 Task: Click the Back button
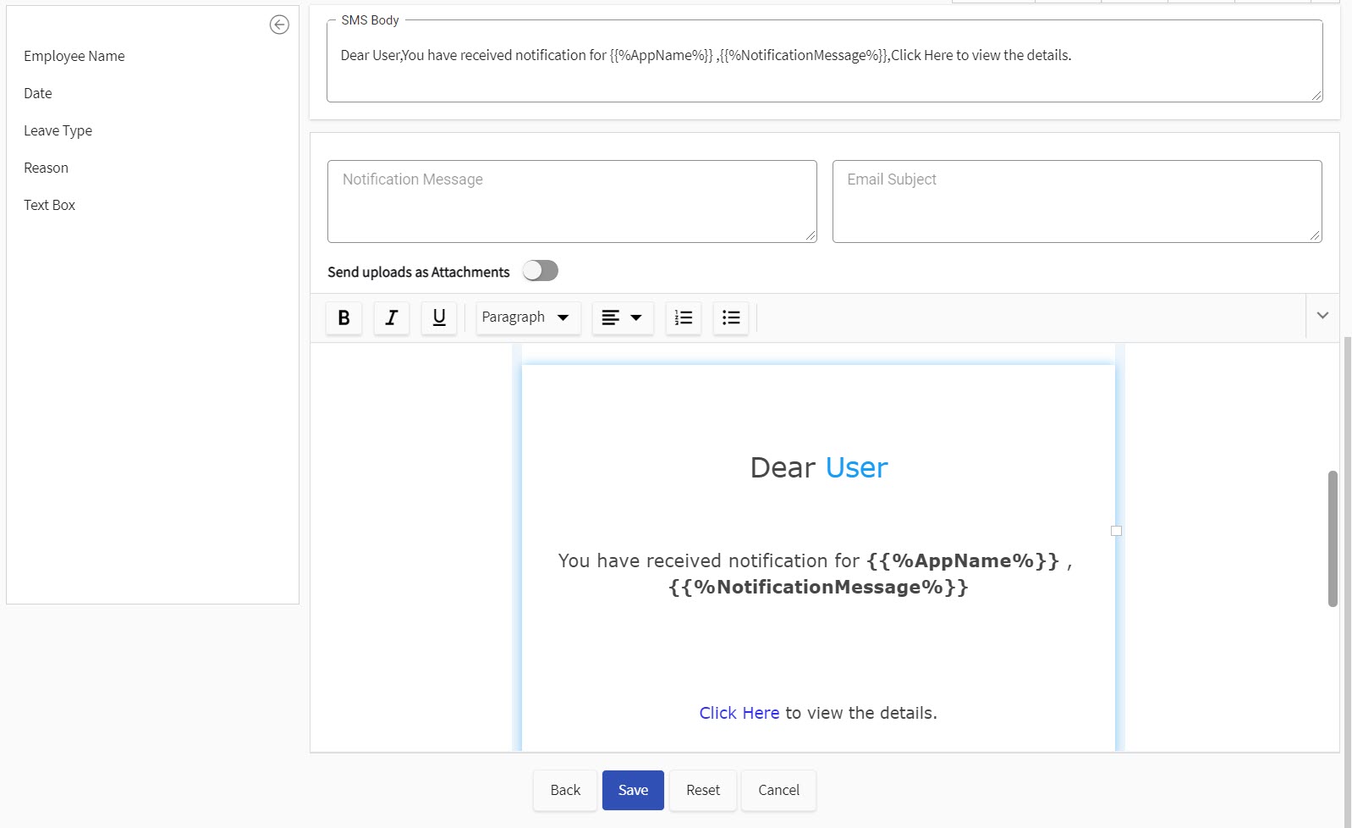[x=565, y=790]
